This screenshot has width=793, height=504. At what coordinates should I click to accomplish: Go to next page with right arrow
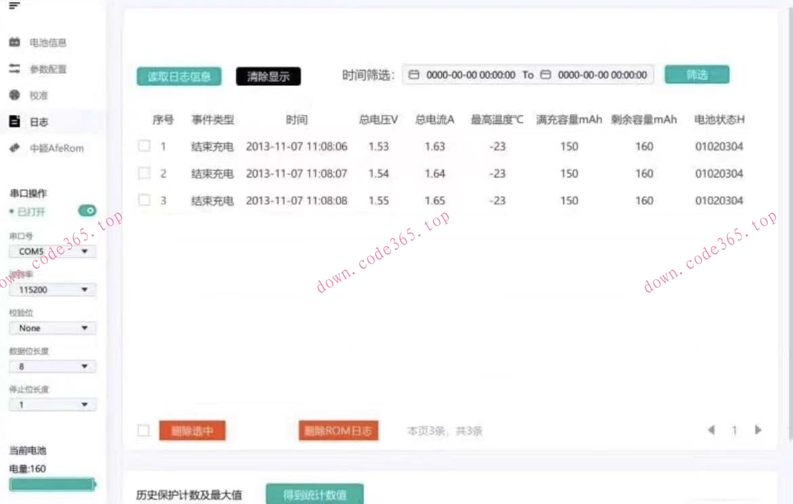(x=757, y=429)
